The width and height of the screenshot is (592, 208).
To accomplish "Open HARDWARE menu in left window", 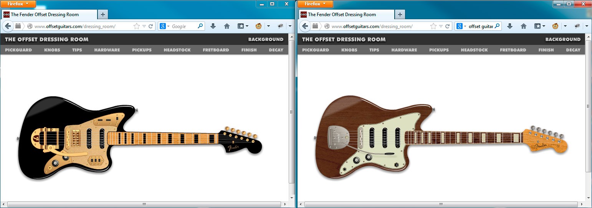I will tap(107, 50).
